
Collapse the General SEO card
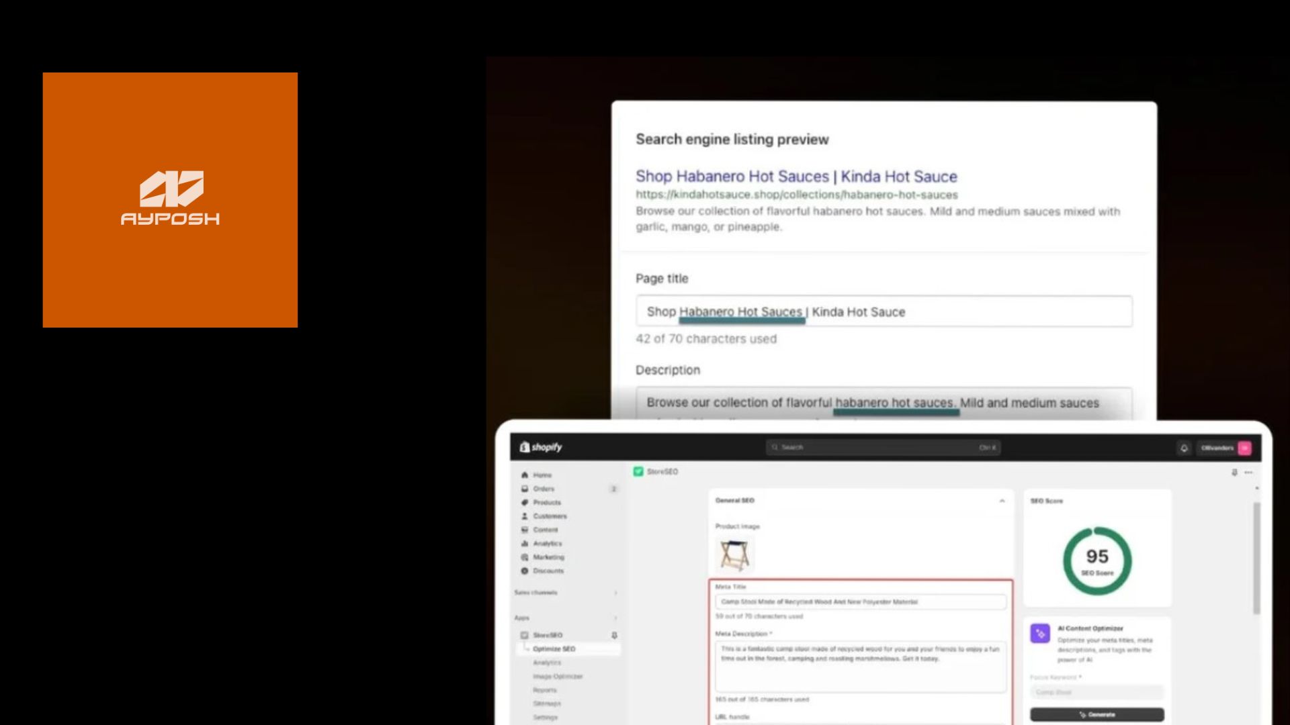point(1002,501)
